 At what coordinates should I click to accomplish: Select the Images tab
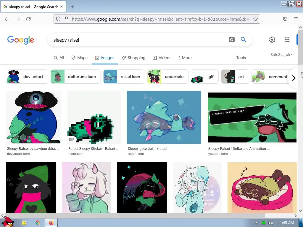click(x=104, y=58)
